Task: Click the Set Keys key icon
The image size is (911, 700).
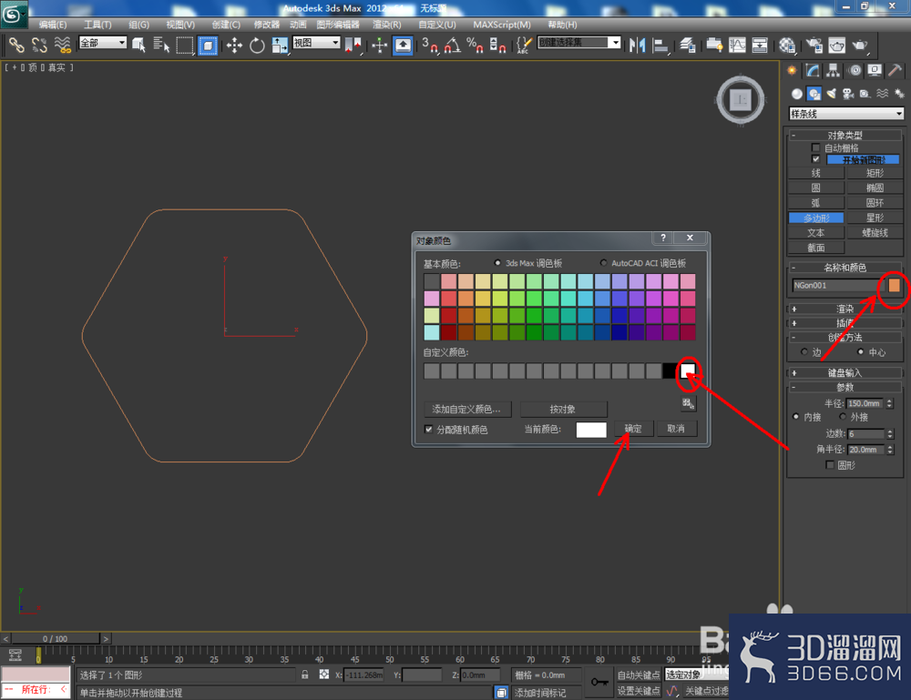Action: pos(599,682)
